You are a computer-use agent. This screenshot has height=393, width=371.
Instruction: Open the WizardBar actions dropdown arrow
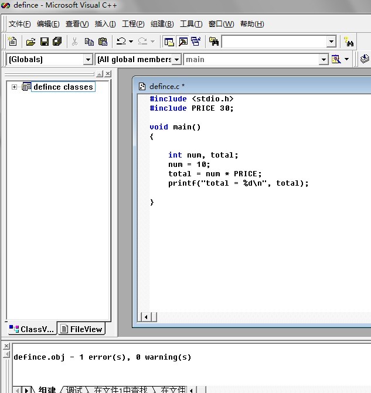pos(346,59)
